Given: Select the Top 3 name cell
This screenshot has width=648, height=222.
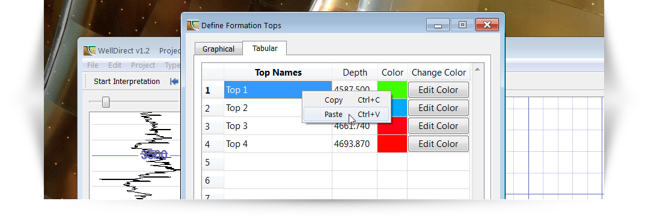Looking at the screenshot, I should click(x=278, y=126).
